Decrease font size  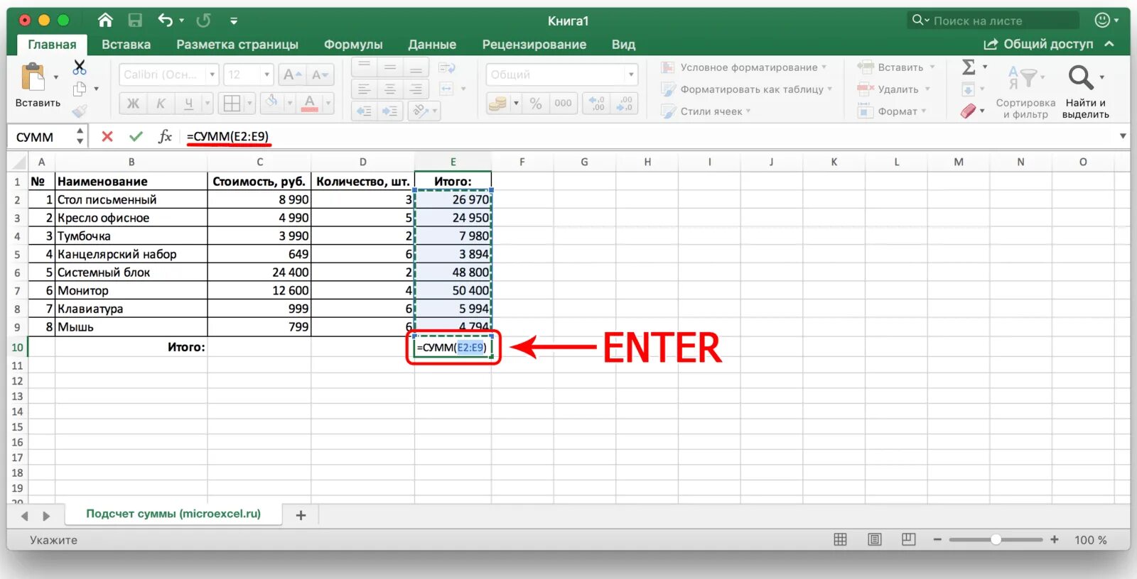[320, 75]
